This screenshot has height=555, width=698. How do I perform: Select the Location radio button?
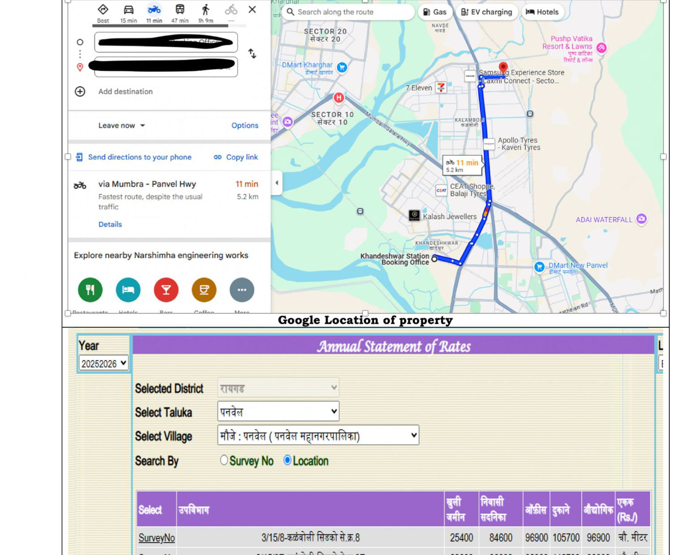tap(287, 460)
